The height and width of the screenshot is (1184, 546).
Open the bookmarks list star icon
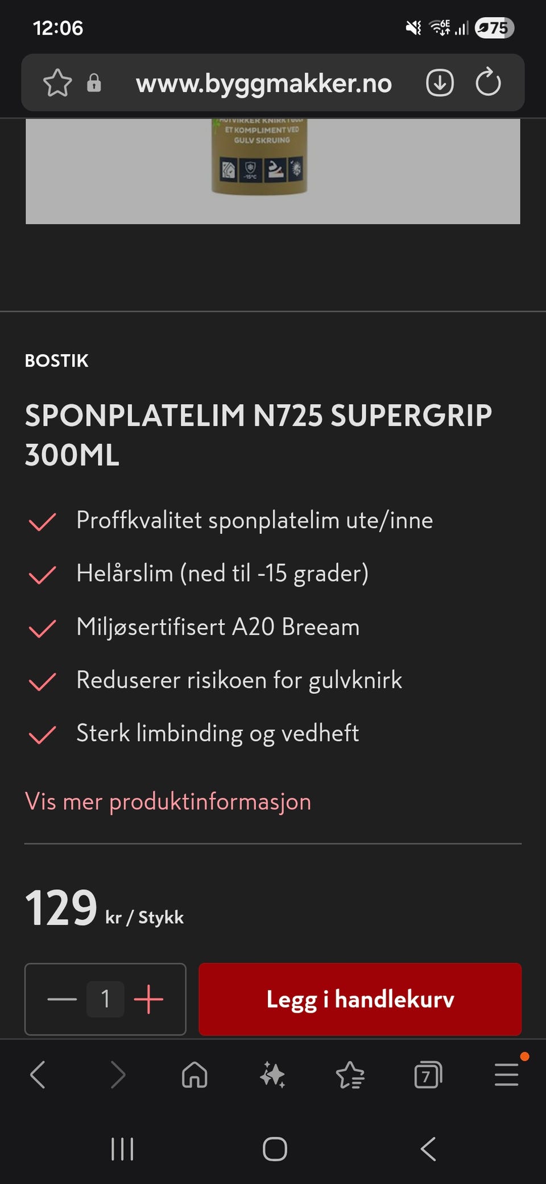pos(350,1075)
